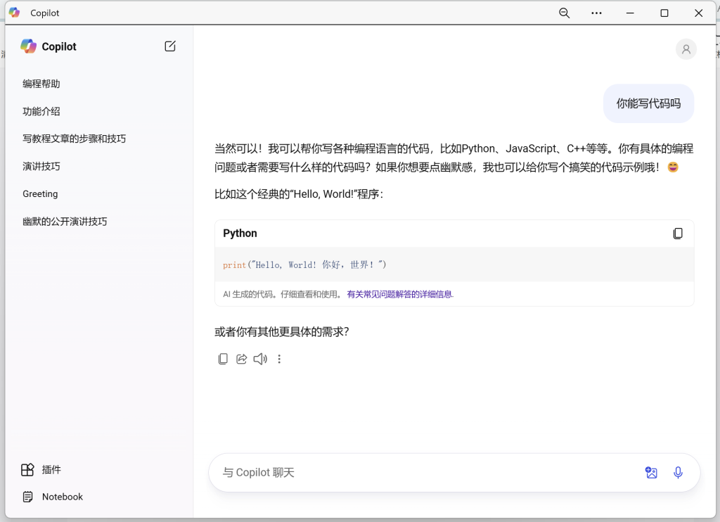720x522 pixels.
Task: Add an image to your message
Action: click(651, 472)
